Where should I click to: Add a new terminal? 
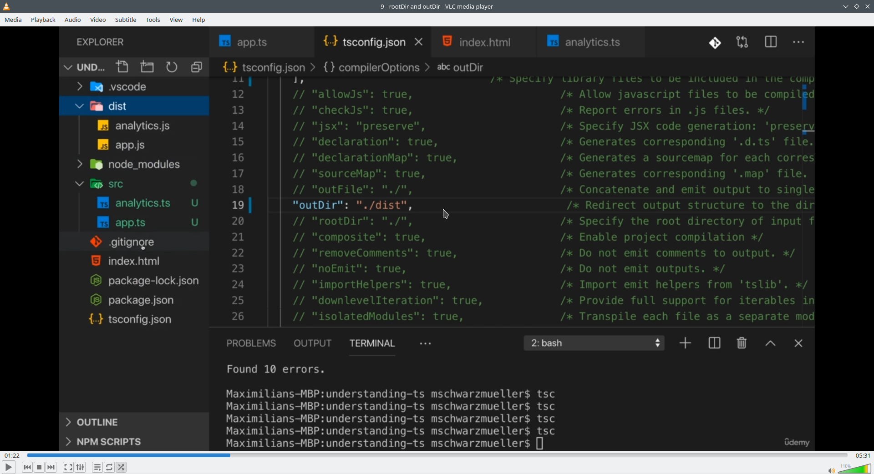click(685, 343)
